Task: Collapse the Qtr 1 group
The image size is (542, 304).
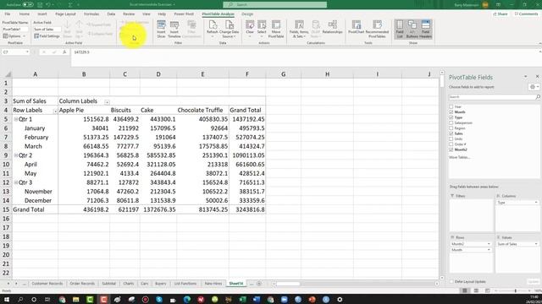Action: (16, 119)
